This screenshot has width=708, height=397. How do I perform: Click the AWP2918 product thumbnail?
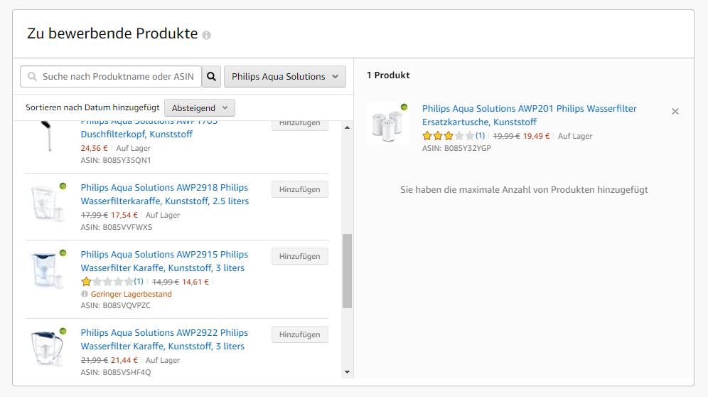click(48, 203)
